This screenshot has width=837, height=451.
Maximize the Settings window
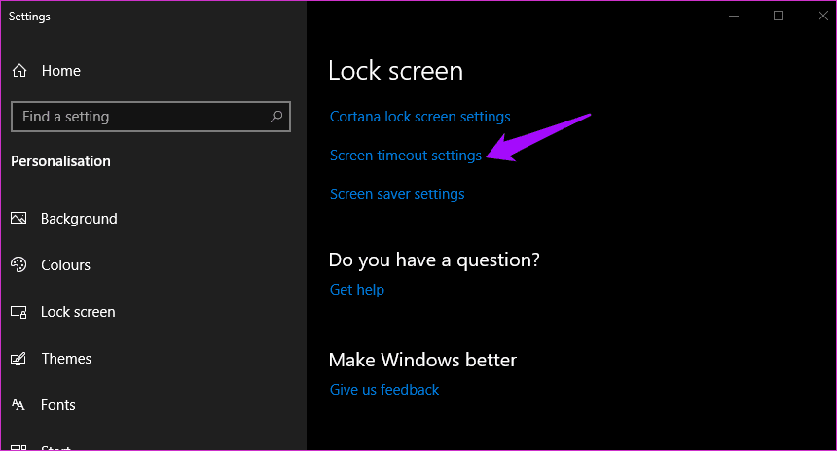tap(779, 16)
